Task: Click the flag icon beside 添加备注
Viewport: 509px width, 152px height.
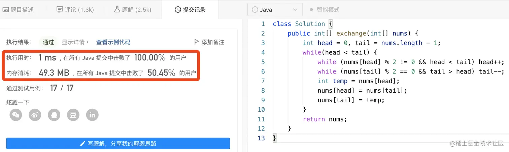Action: pyautogui.click(x=197, y=42)
